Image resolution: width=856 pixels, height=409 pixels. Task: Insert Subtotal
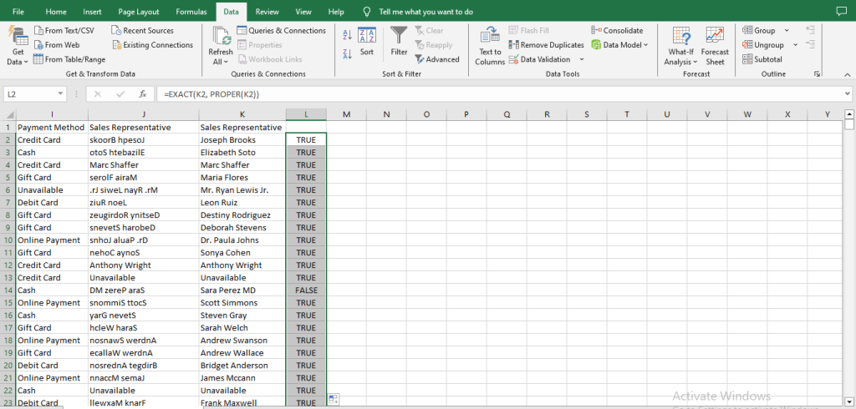762,59
